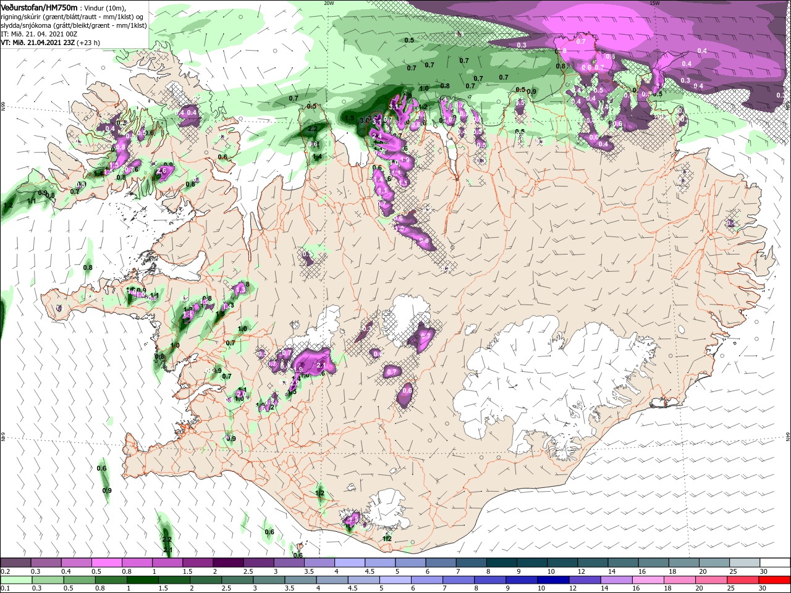The image size is (791, 593).
Task: Click the '0.8' value over Breiðafjörður bay
Action: click(88, 267)
